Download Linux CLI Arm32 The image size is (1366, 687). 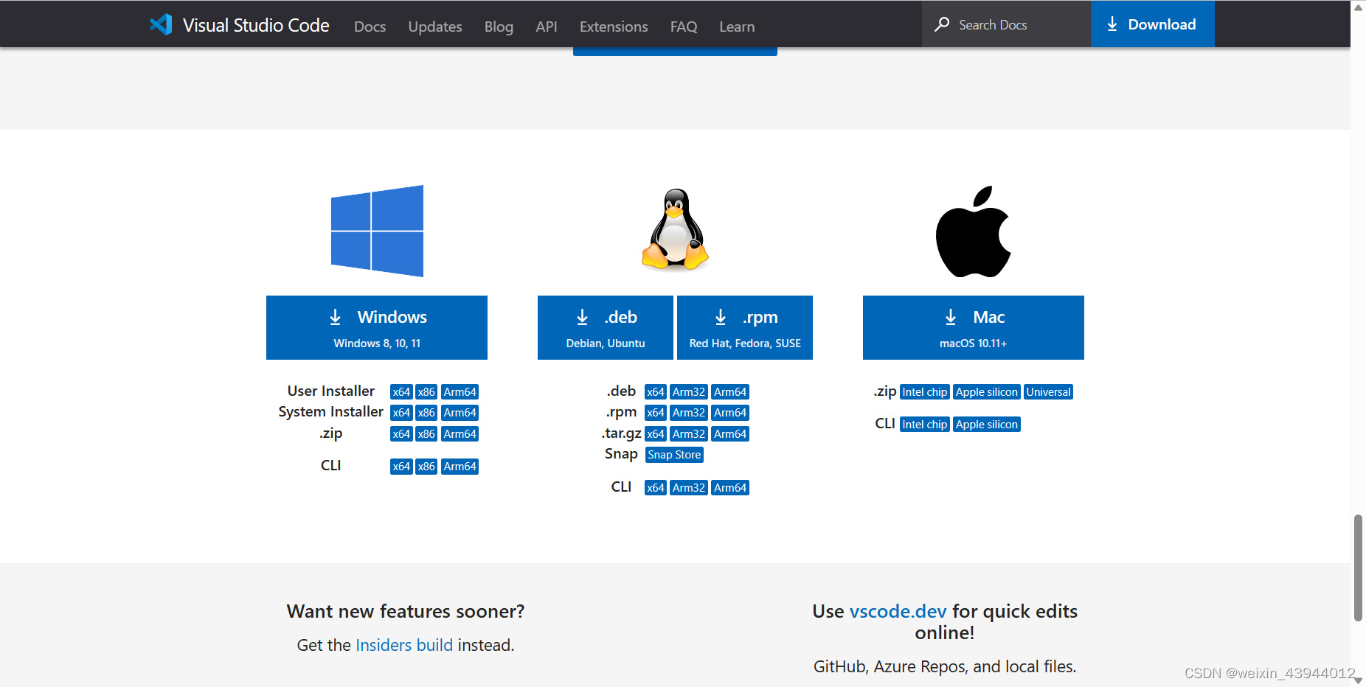(689, 488)
